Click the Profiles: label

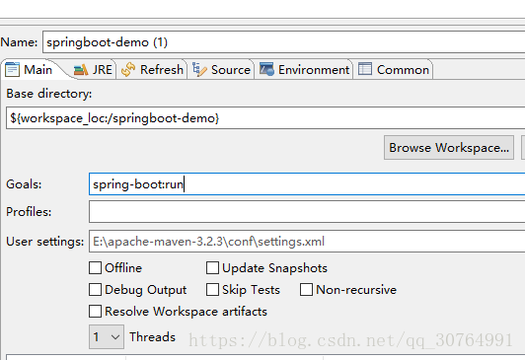(29, 212)
